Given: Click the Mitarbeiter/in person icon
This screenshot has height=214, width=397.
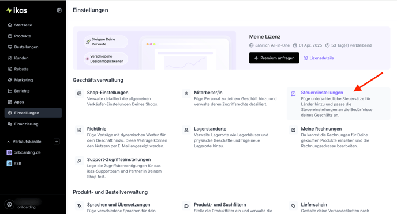Looking at the screenshot, I should 186,94.
